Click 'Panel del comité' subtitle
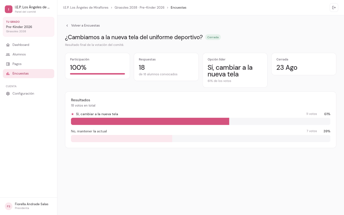Screen dimensions: 344x215 (x=25, y=12)
